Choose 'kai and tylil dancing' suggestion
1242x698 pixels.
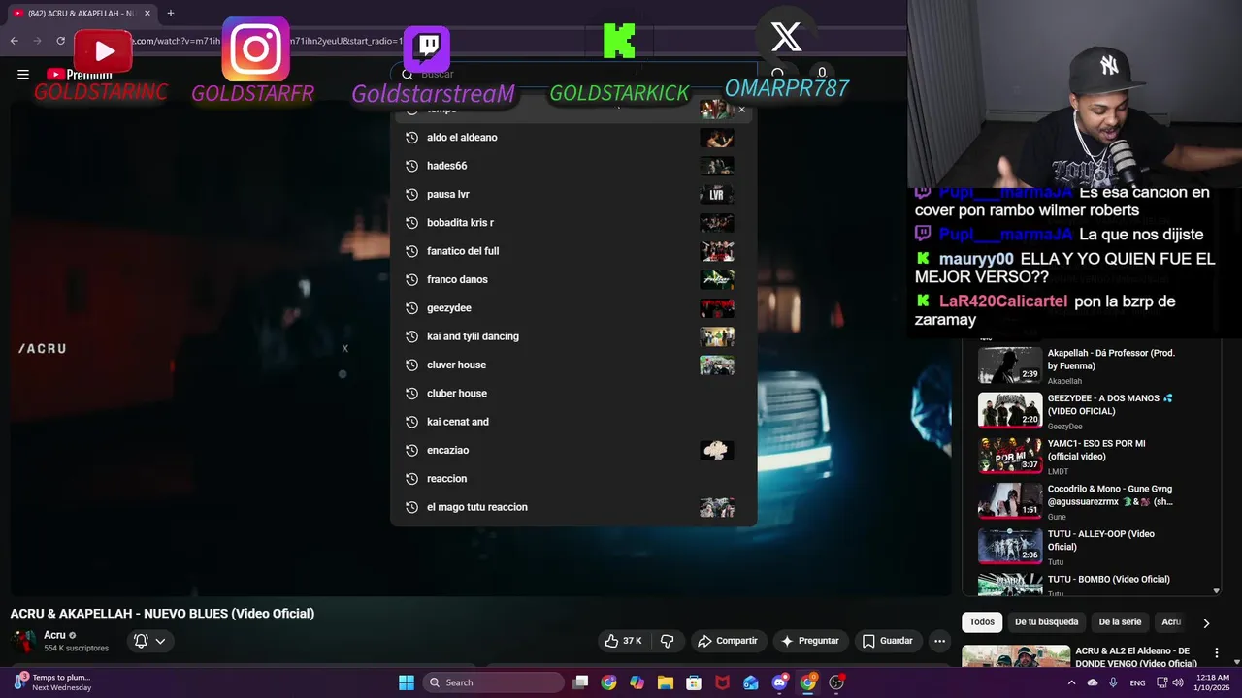pyautogui.click(x=572, y=336)
